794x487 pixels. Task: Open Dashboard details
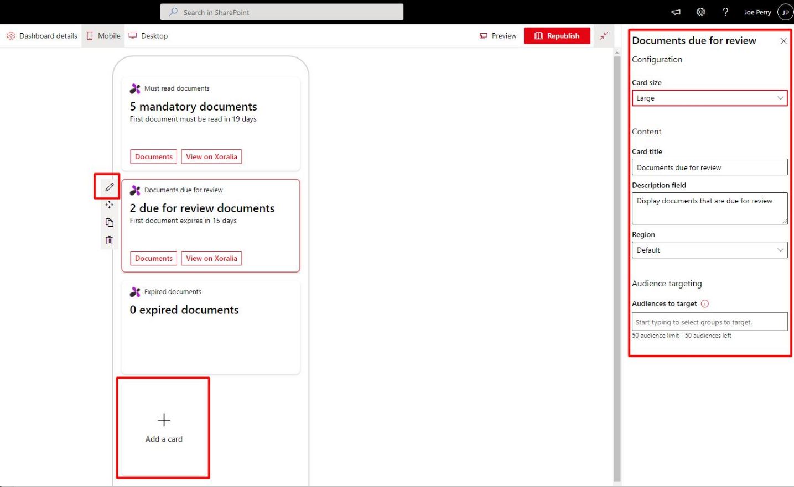pos(42,36)
